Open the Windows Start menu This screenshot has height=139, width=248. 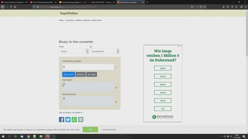point(3,136)
